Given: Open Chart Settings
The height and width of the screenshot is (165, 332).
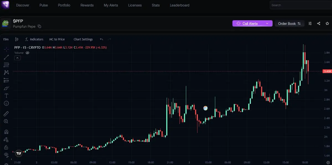Looking at the screenshot, I should [x=83, y=39].
